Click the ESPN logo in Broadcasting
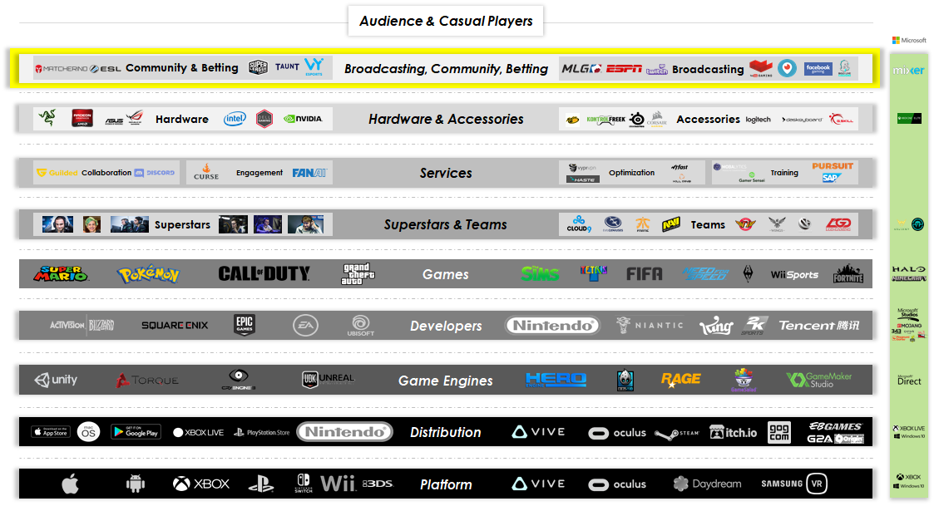Viewport: 934px width, 506px height. click(x=624, y=69)
